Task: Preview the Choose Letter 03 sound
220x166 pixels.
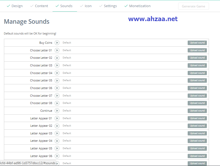Action: click(57, 65)
